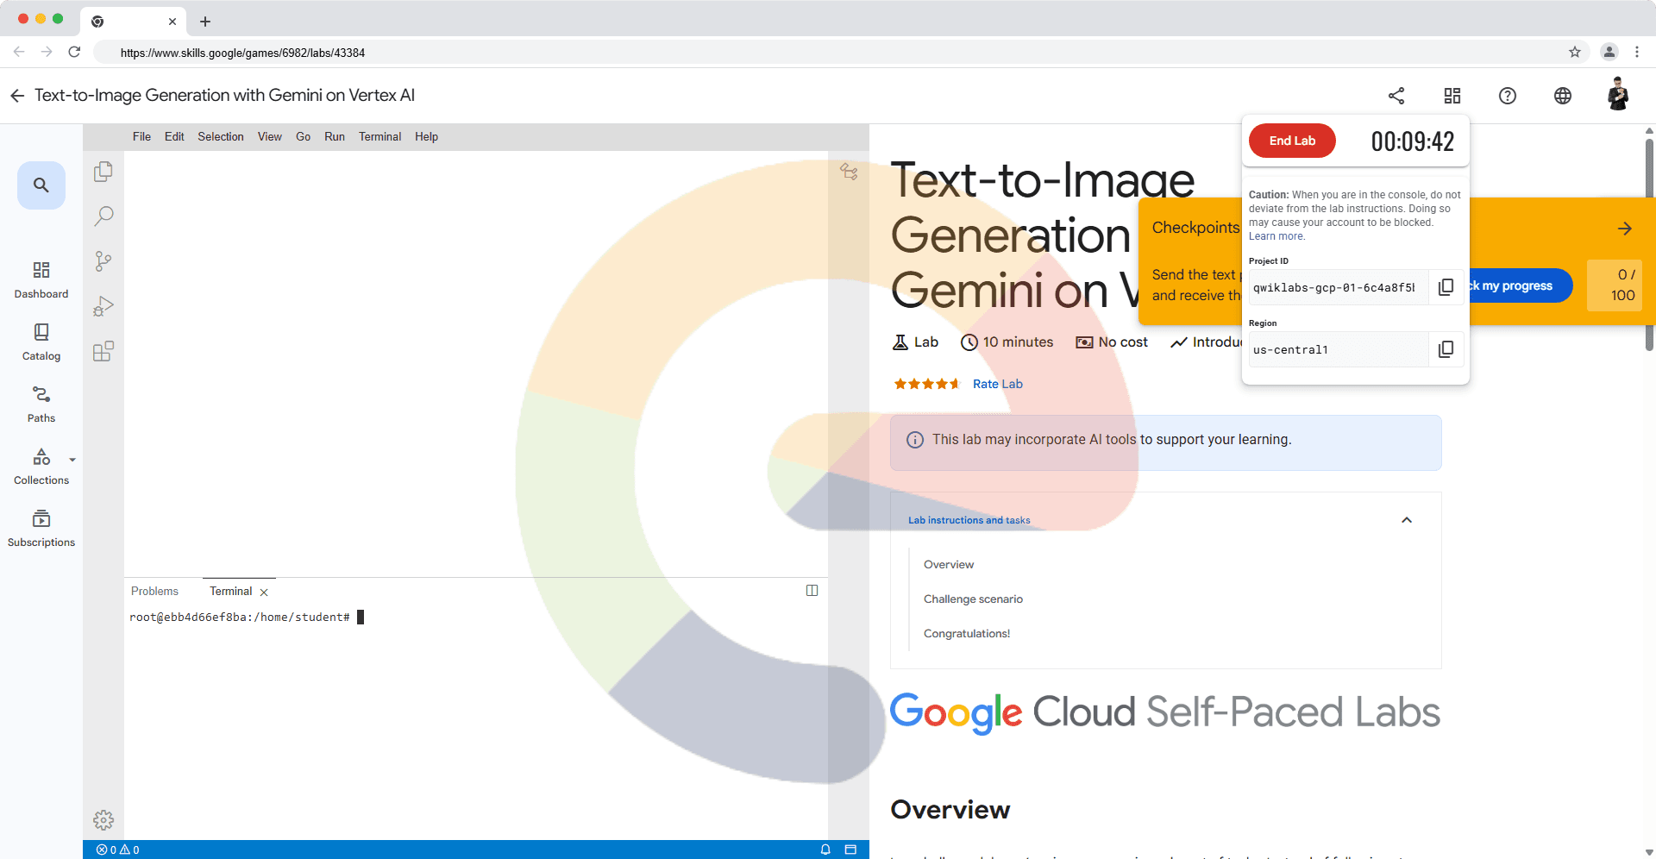The height and width of the screenshot is (859, 1656).
Task: Open the Extensions icon in activity bar
Action: pyautogui.click(x=103, y=351)
